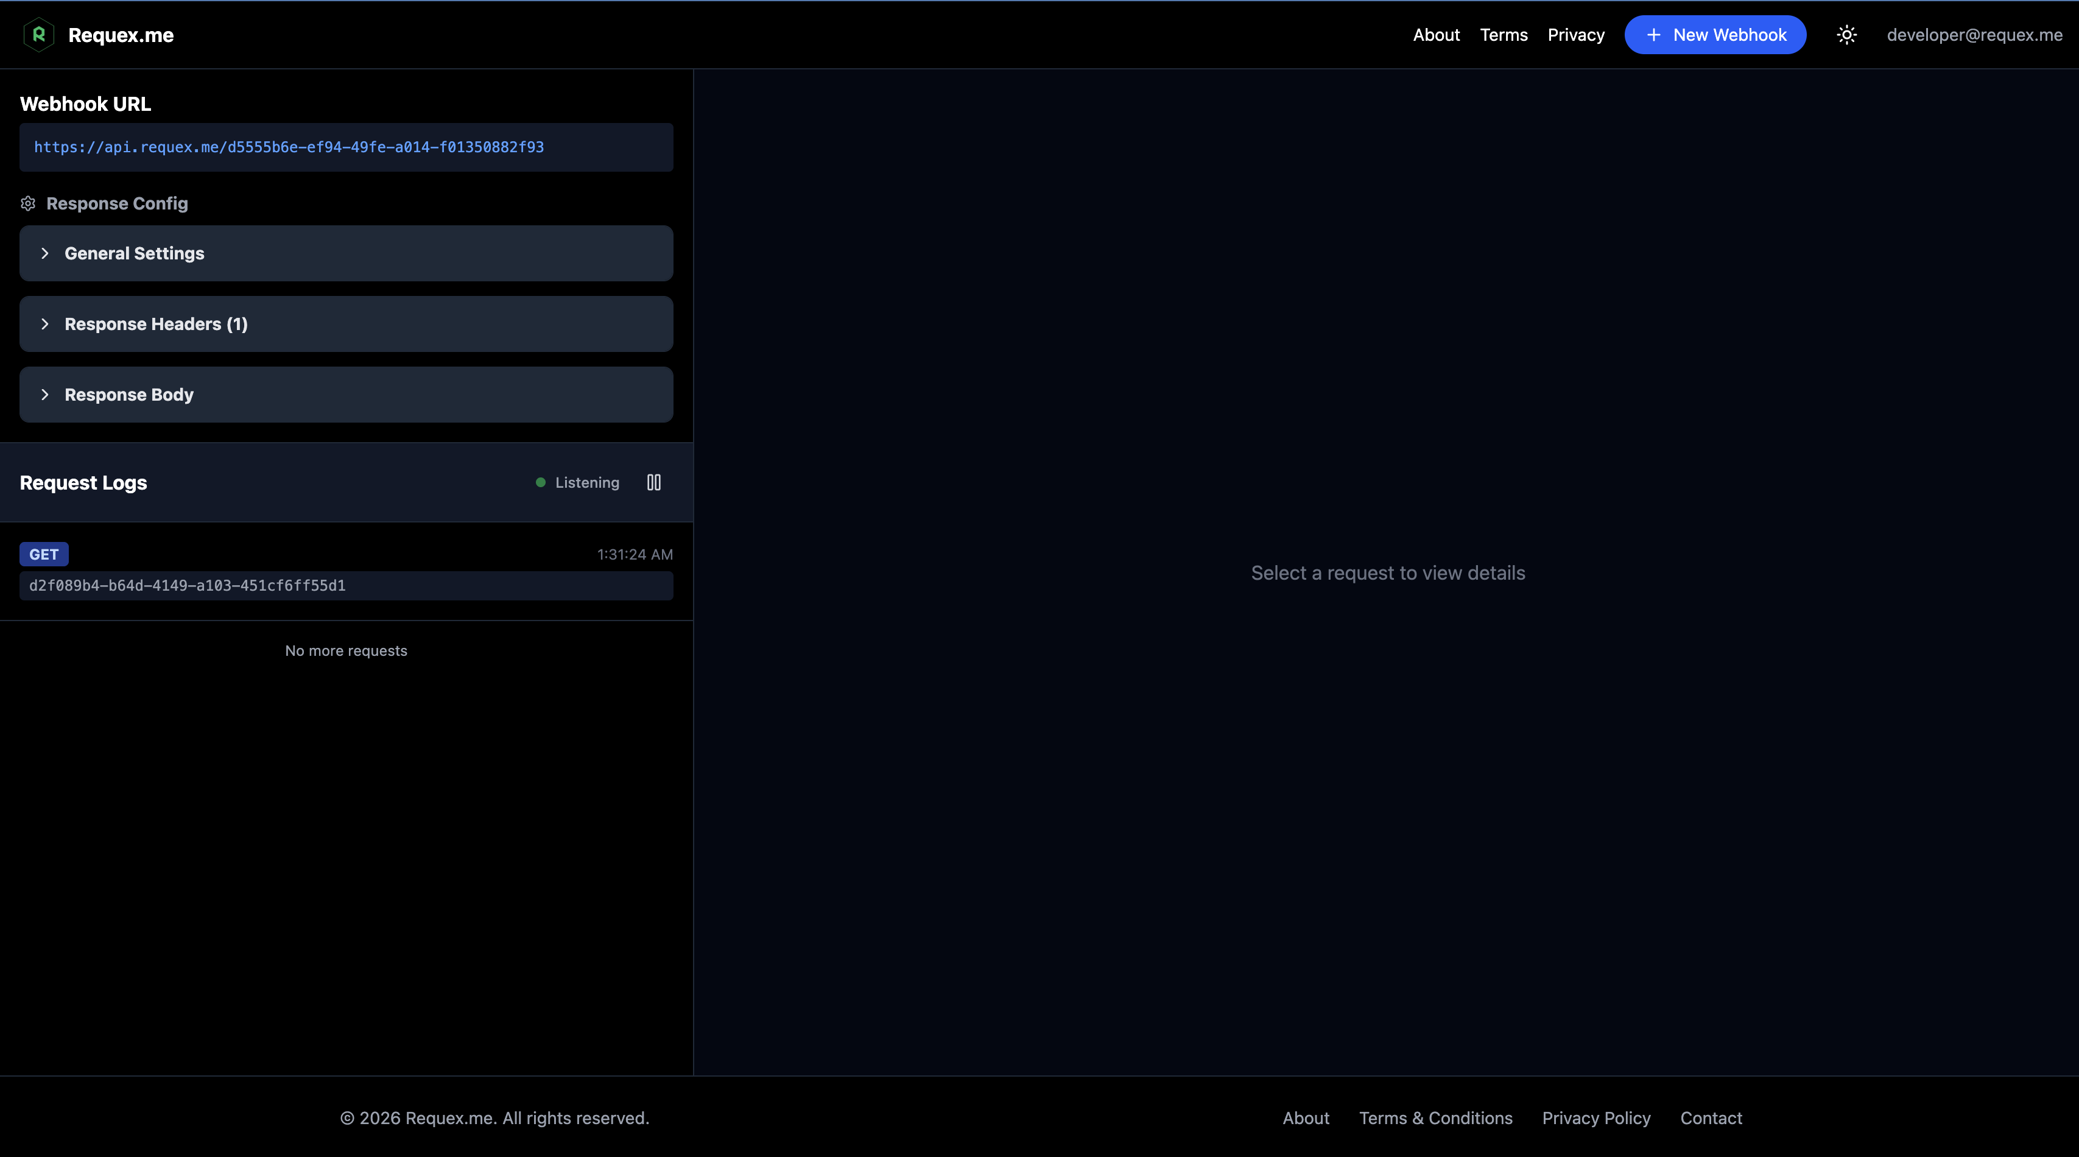This screenshot has width=2079, height=1157.
Task: Select the GET method badge
Action: [x=44, y=554]
